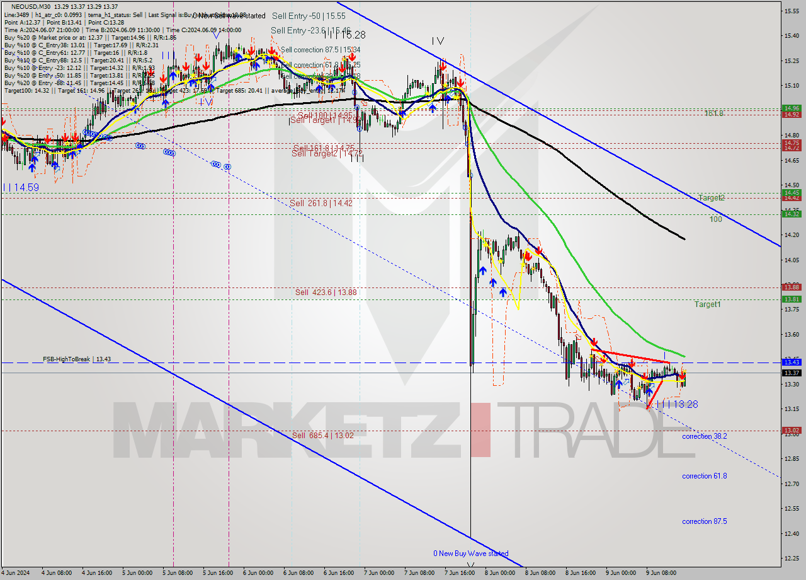Click the red 13.02 price tag on axis
The height and width of the screenshot is (580, 806).
click(x=792, y=430)
